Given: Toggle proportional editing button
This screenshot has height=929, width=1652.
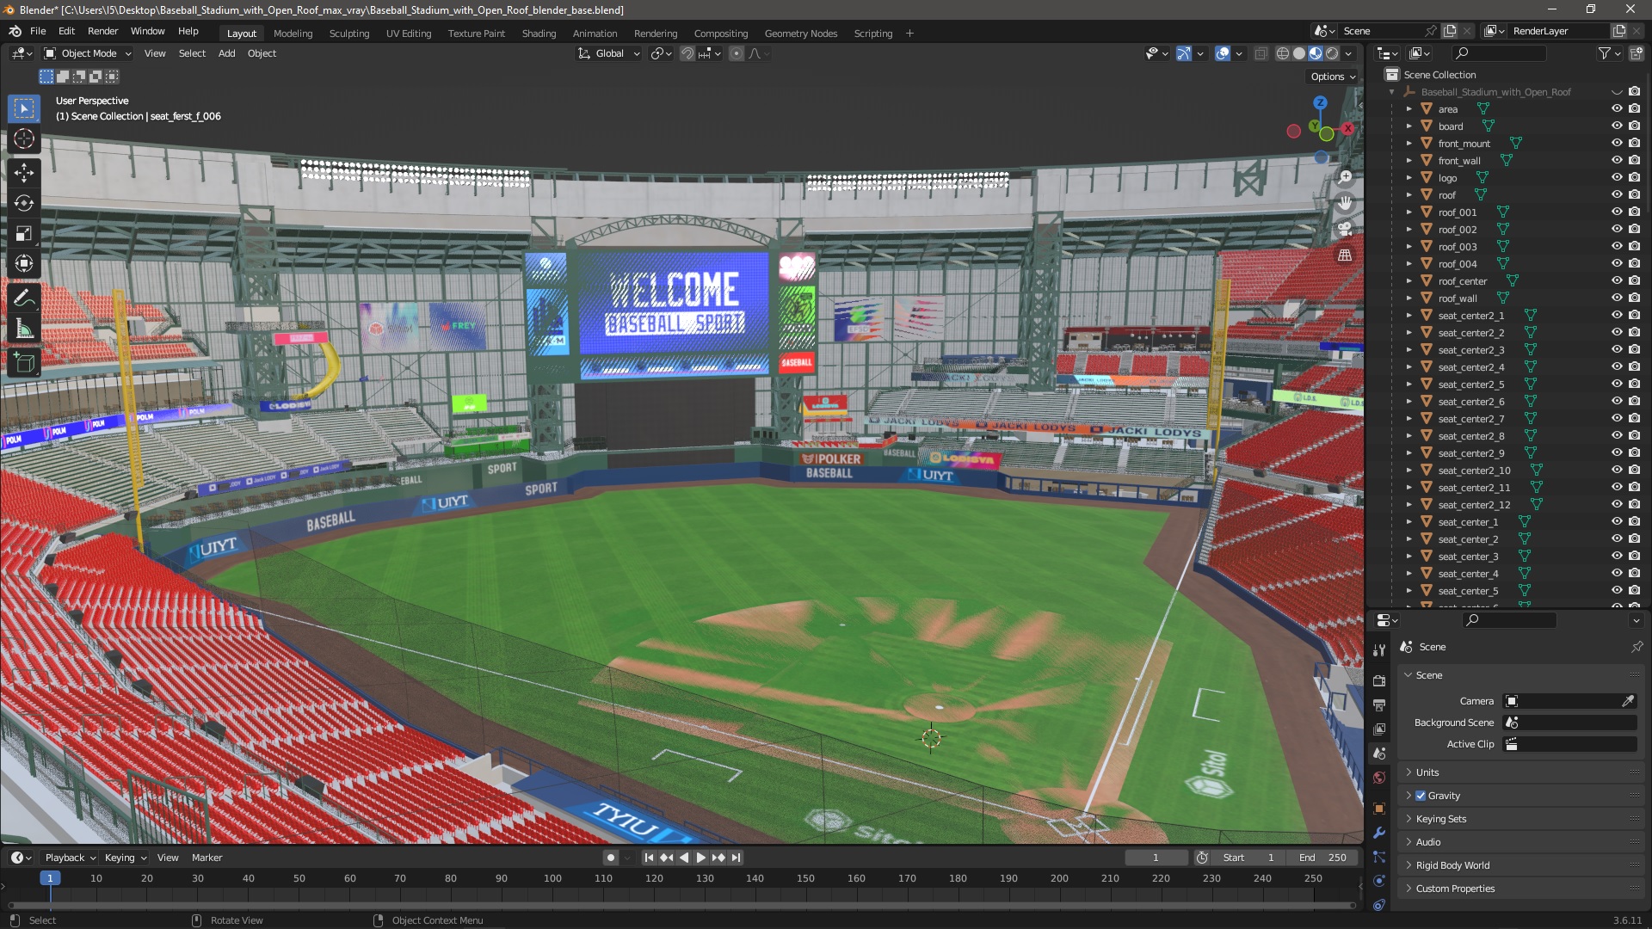Looking at the screenshot, I should click(737, 53).
